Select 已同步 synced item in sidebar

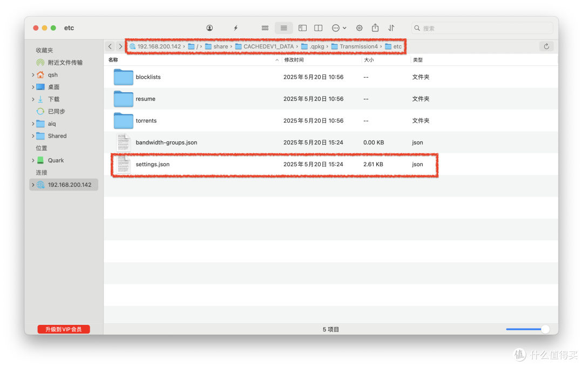[51, 112]
